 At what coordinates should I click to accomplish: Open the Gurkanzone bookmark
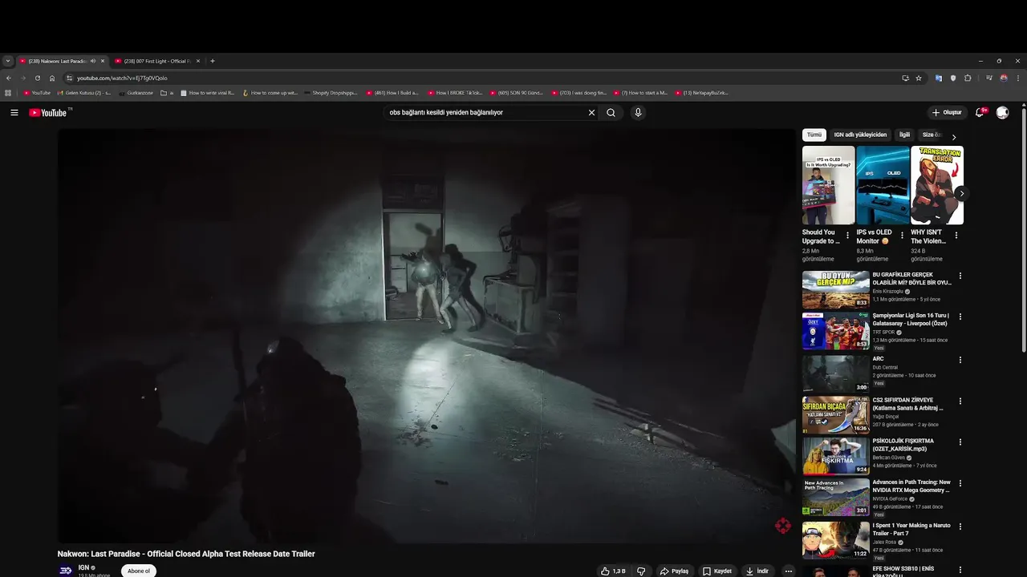coord(136,93)
